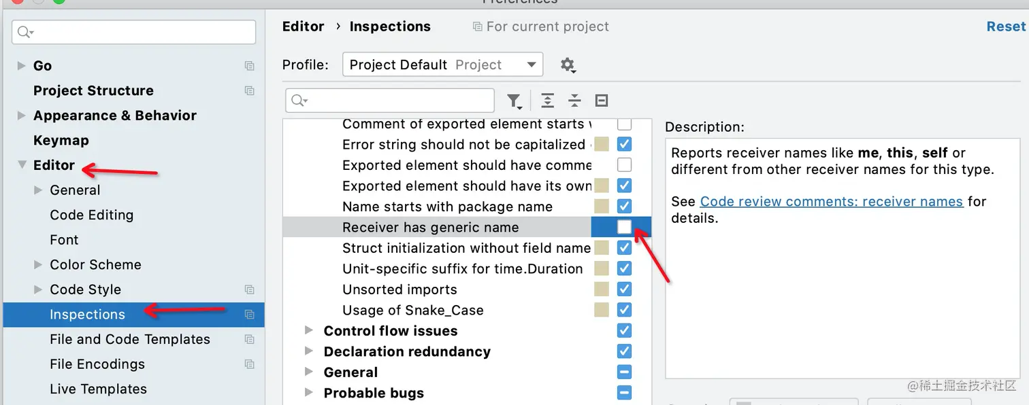
Task: Enable the Receiver has generic name checkbox
Action: click(x=624, y=227)
